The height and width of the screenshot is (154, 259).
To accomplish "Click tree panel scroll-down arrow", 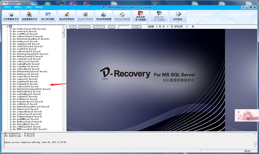I will (x=64, y=130).
